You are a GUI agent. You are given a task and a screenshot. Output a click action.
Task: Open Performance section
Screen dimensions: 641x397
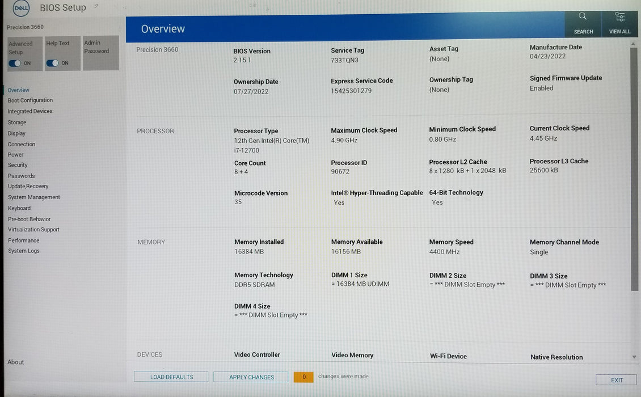[x=24, y=240]
